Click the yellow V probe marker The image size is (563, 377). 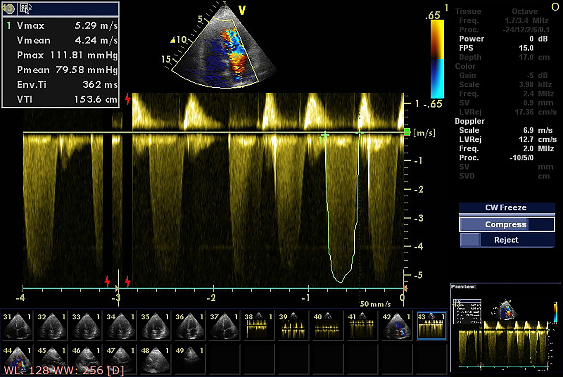[x=242, y=10]
